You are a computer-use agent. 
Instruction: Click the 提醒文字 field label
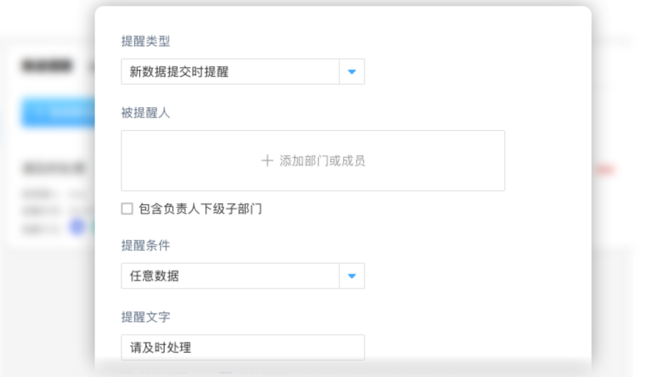pos(145,317)
